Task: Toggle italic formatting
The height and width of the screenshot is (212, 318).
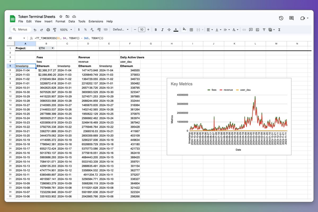Action: 162,30
